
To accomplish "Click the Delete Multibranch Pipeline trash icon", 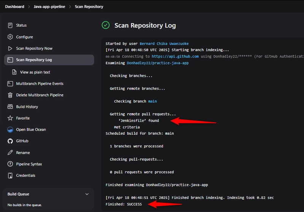I will pyautogui.click(x=10, y=95).
